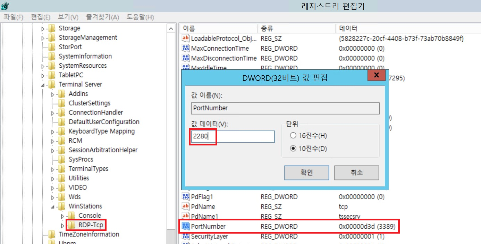This screenshot has width=481, height=244.
Task: Click the TabletPC folder icon
Action: tap(52, 75)
